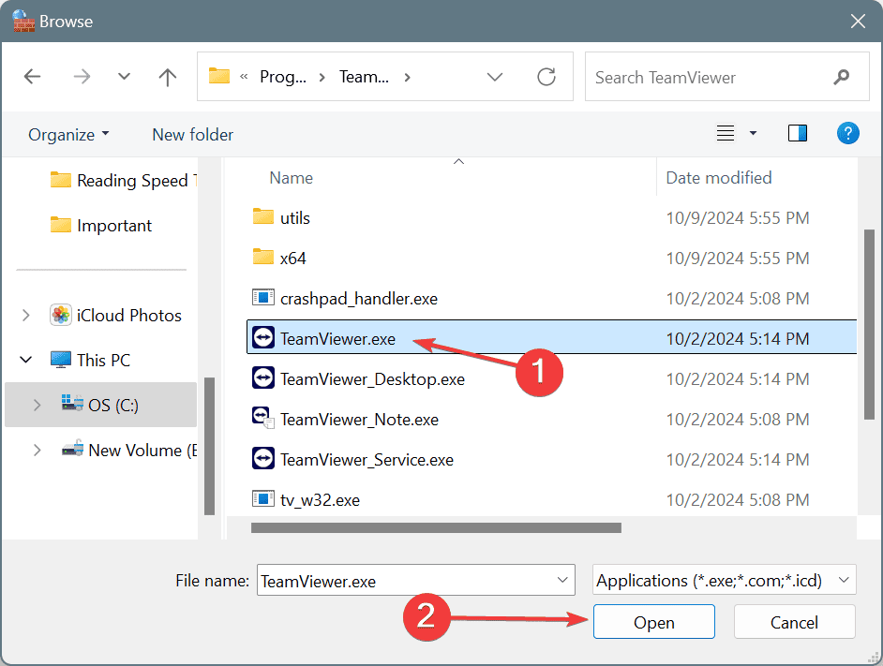883x666 pixels.
Task: Click the file list horizontal scrollbar
Action: 437,527
